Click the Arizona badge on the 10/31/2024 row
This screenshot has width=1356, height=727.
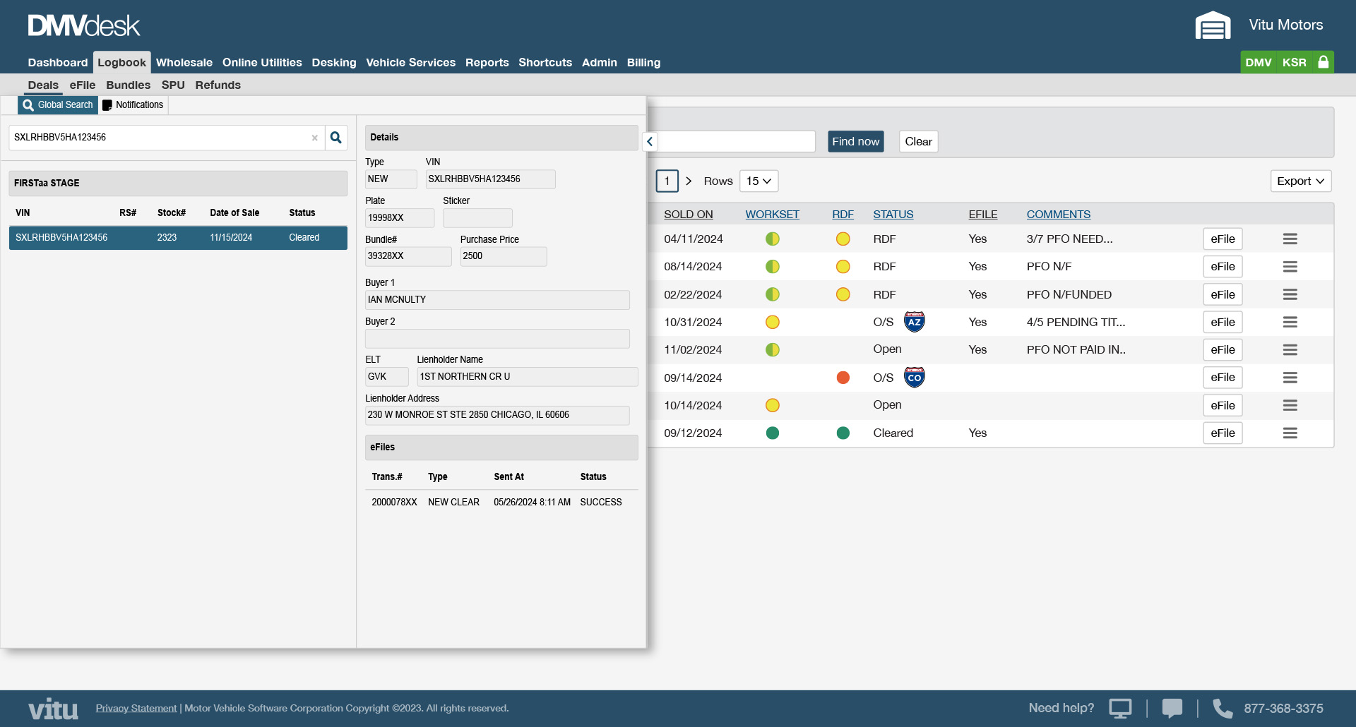tap(915, 321)
